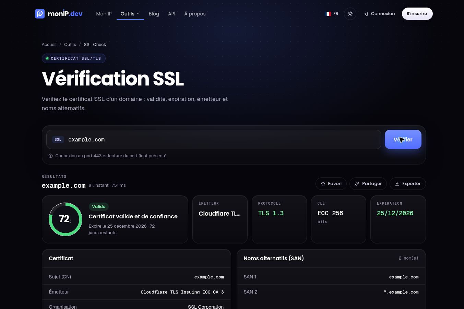
Task: Click the SAN 2 *.example.com row
Action: (331, 292)
